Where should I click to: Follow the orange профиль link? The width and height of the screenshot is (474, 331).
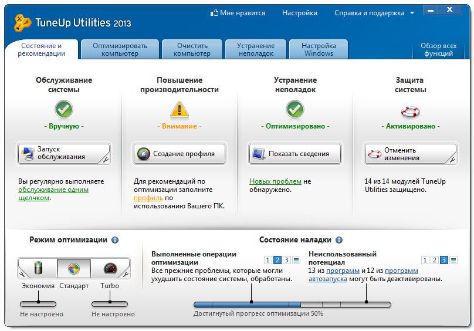148,198
